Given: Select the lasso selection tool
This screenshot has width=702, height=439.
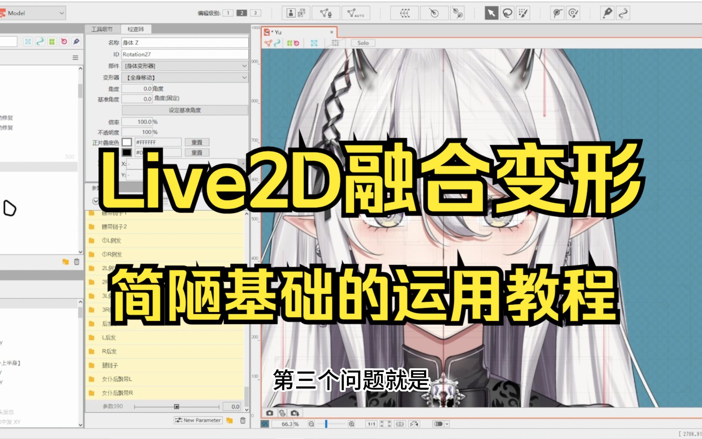Looking at the screenshot, I should (x=507, y=13).
